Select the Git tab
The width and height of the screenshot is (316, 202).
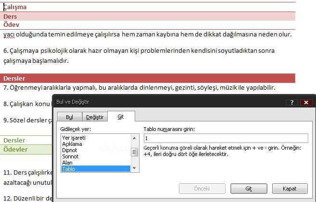(x=121, y=117)
